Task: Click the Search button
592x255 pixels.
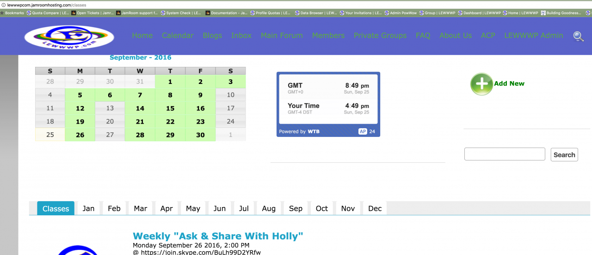Action: (564, 154)
